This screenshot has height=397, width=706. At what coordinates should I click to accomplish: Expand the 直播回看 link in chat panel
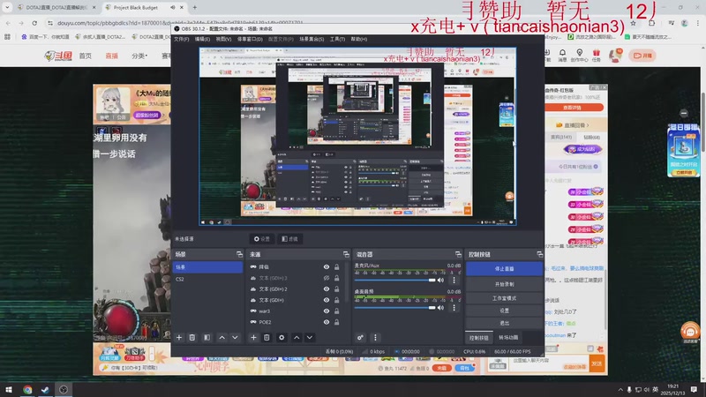point(573,125)
